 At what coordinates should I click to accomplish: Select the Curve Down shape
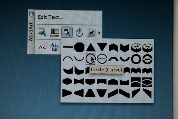pos(79,70)
